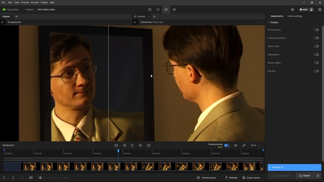Open the Preview 2s dropdown arrow

(318, 167)
